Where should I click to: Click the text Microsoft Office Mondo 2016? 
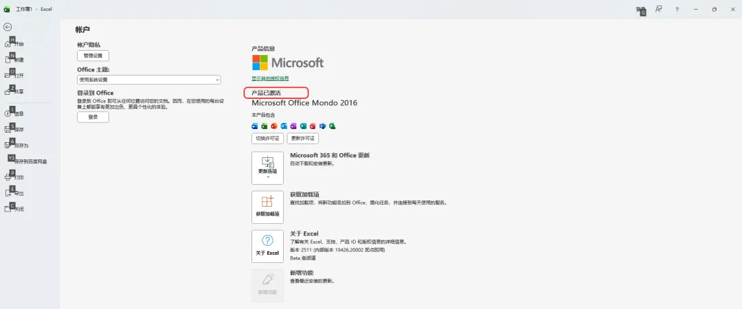(304, 103)
